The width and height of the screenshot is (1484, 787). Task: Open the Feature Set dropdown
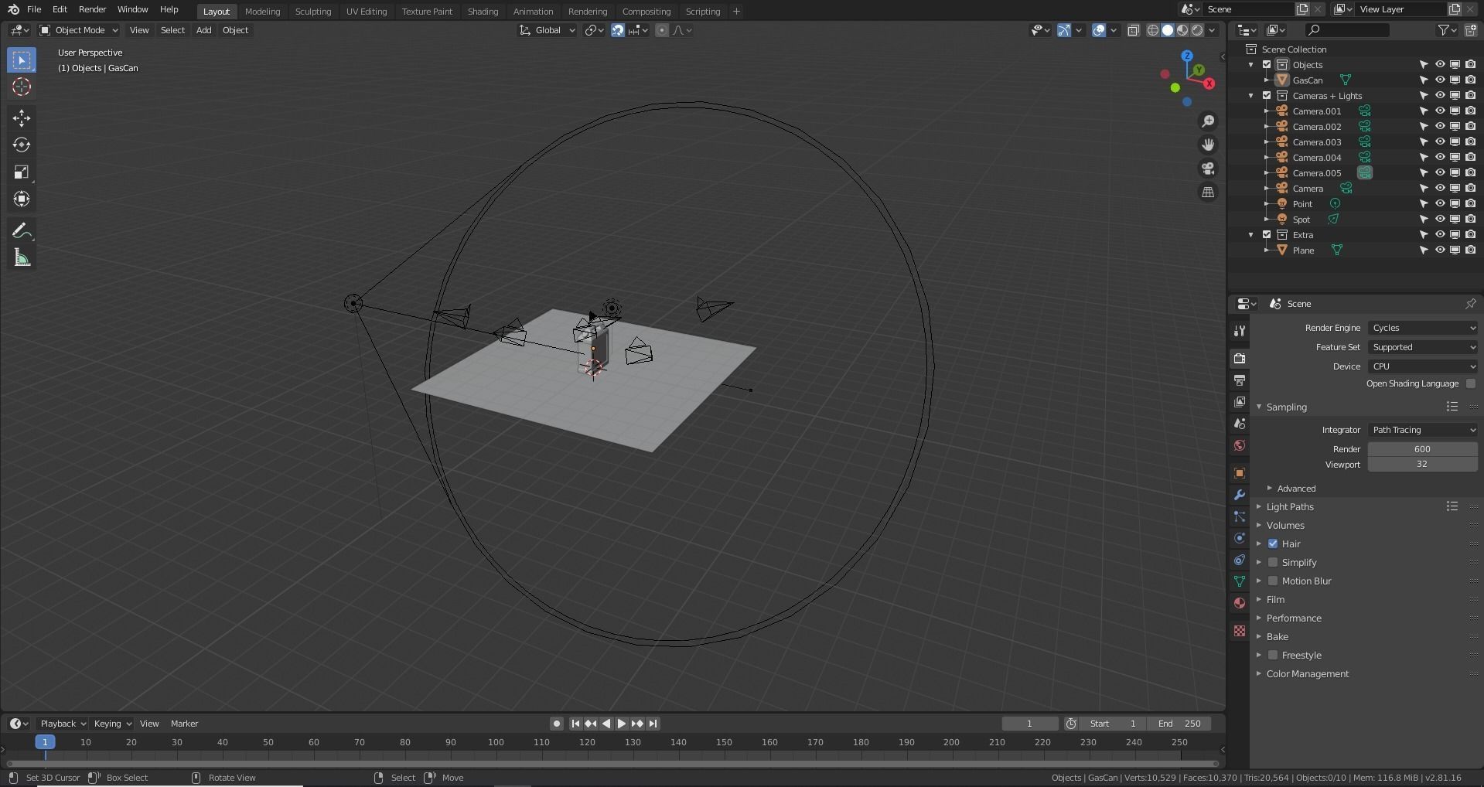[1423, 347]
